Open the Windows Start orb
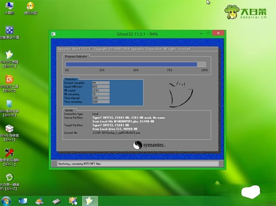The height and width of the screenshot is (206, 276). (x=6, y=201)
